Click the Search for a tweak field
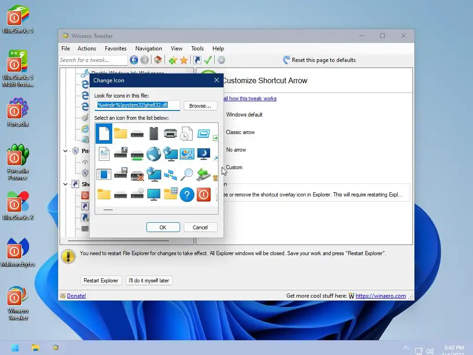This screenshot has width=473, height=355. click(93, 60)
